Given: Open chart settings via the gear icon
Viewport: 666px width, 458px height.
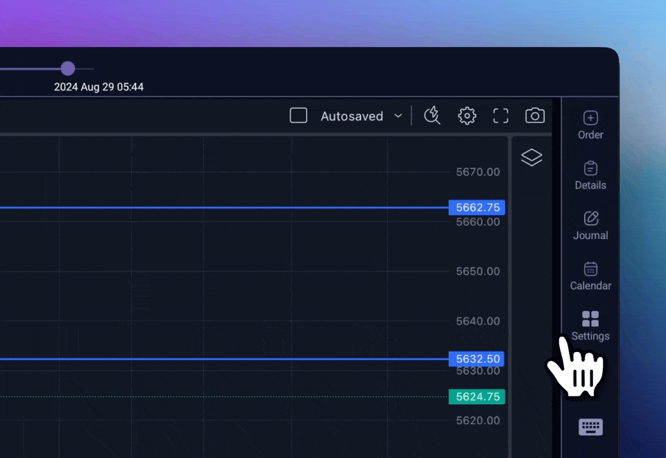Looking at the screenshot, I should pos(467,116).
